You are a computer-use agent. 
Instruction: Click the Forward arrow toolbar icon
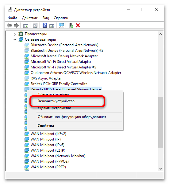16,25
